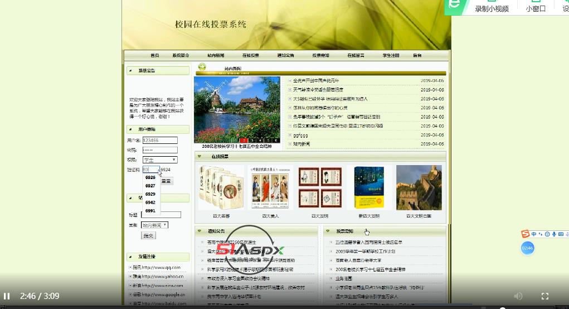The width and height of the screenshot is (569, 309).
Task: Click the Sogou emoji face icon
Action: pos(547,234)
